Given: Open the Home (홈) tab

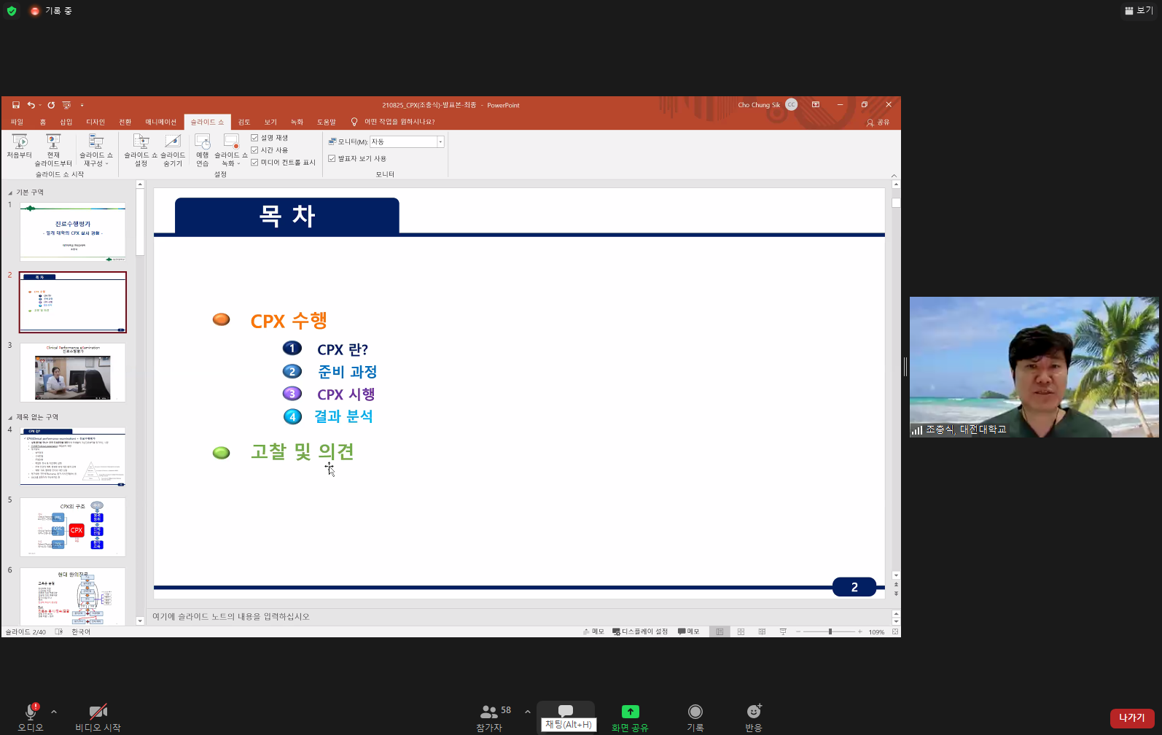Looking at the screenshot, I should click(x=43, y=122).
